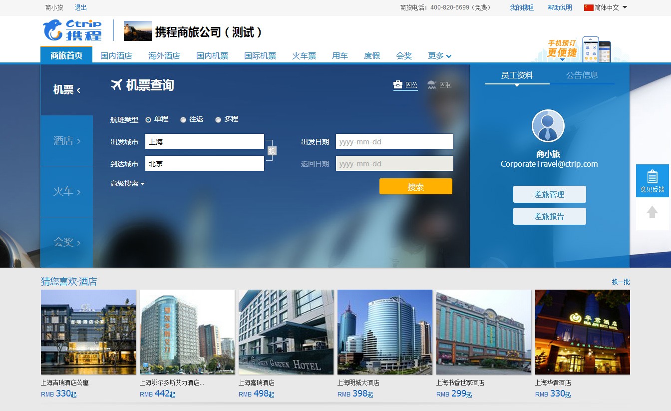
Task: Click the 返回日期 date field
Action: pyautogui.click(x=394, y=163)
